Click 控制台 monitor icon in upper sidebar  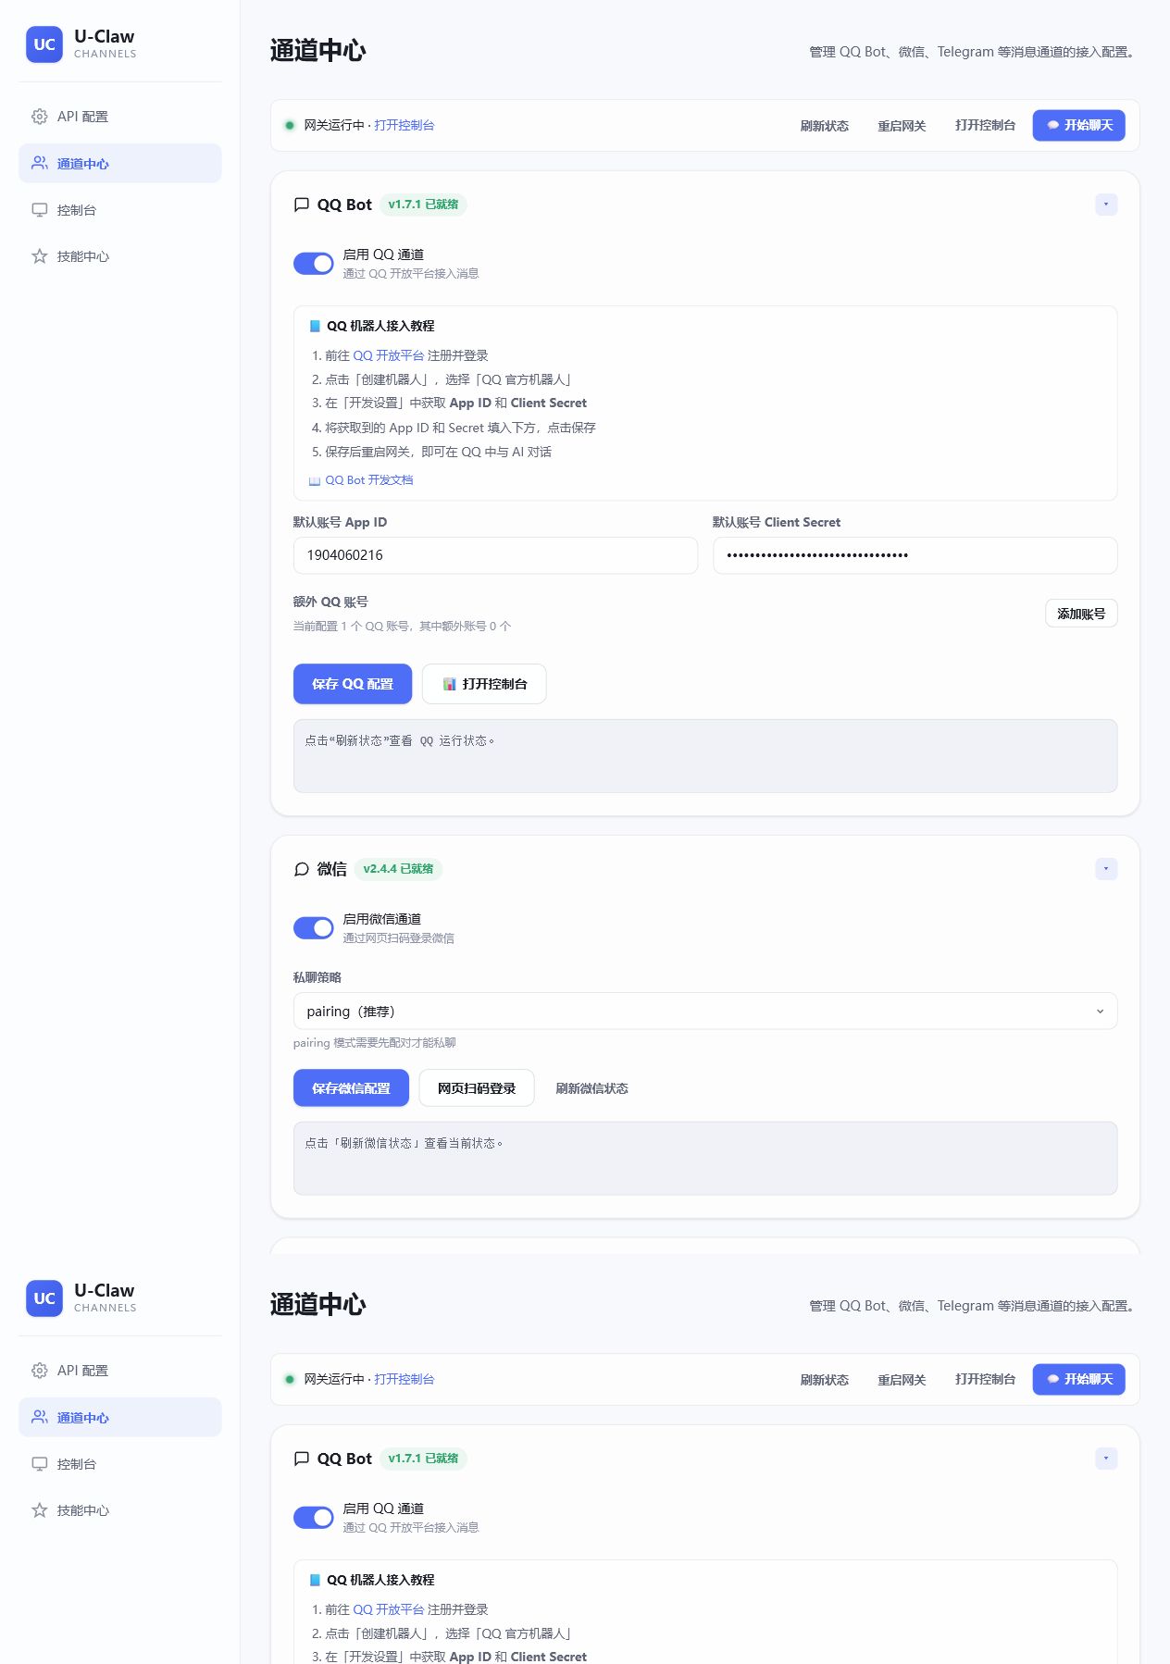pyautogui.click(x=39, y=210)
